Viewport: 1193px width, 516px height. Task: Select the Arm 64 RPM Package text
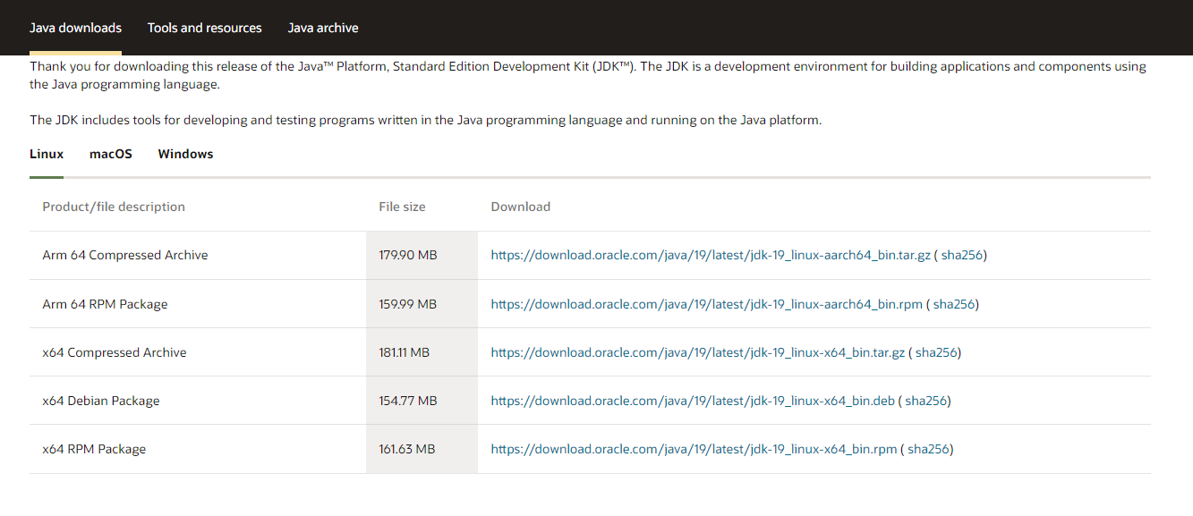point(105,304)
